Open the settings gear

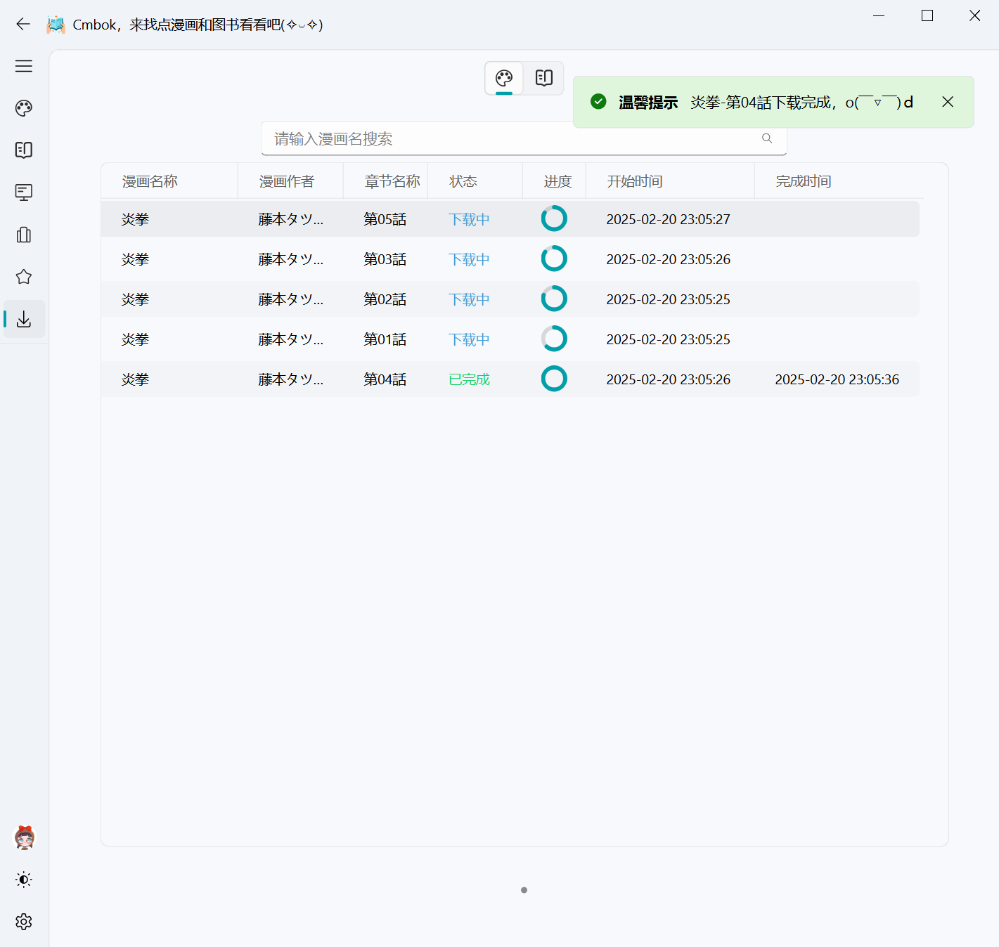24,922
